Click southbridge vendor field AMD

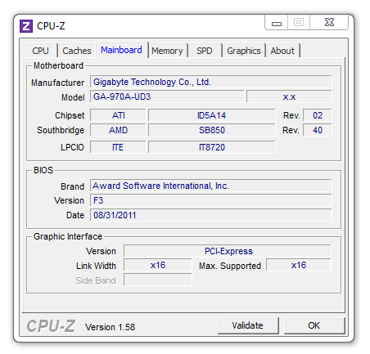tap(118, 130)
